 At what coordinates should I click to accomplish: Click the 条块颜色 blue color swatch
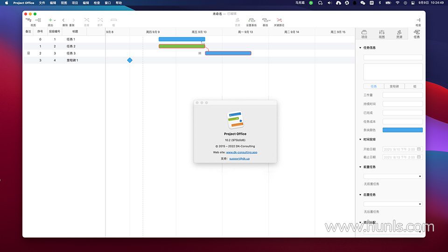point(403,130)
